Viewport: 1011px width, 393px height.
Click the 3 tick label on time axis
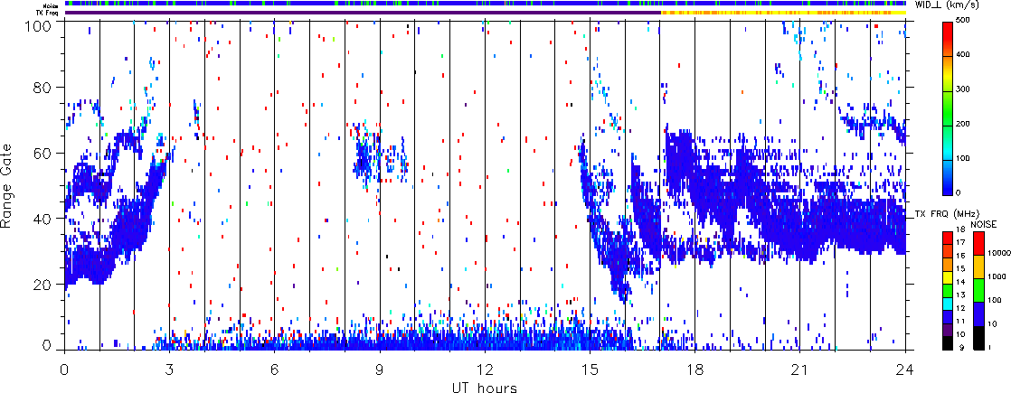click(x=170, y=369)
